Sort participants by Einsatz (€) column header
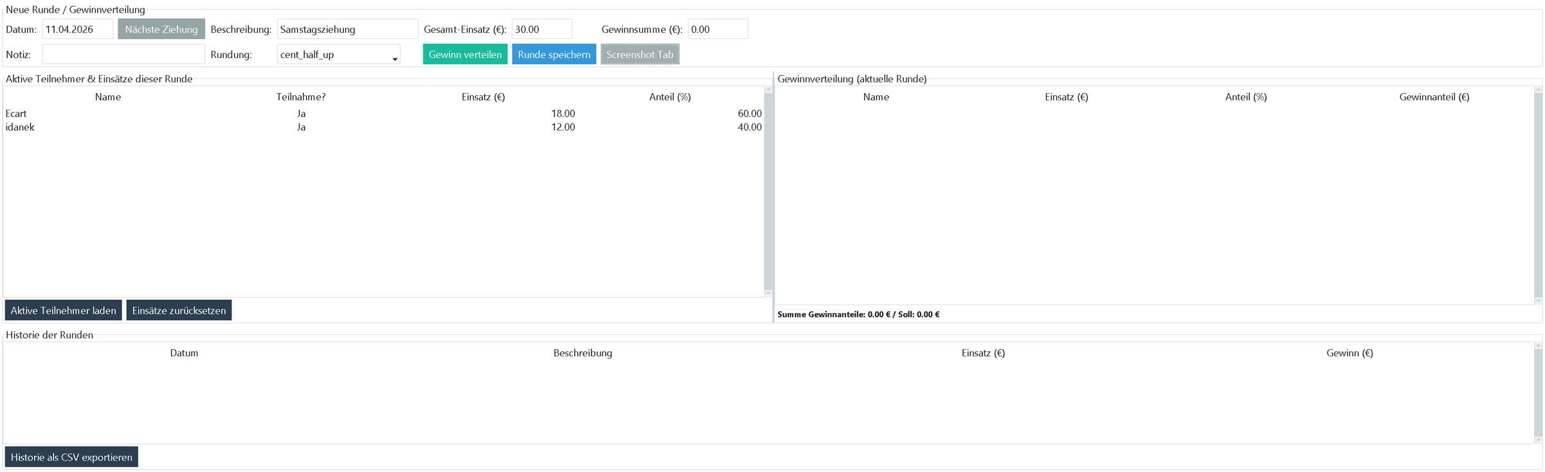Screen dimensions: 1545x472 pos(483,97)
